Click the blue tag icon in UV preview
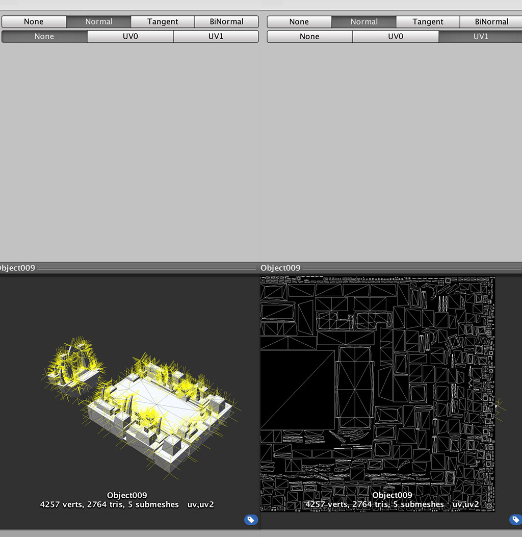The width and height of the screenshot is (522, 537). point(515,520)
